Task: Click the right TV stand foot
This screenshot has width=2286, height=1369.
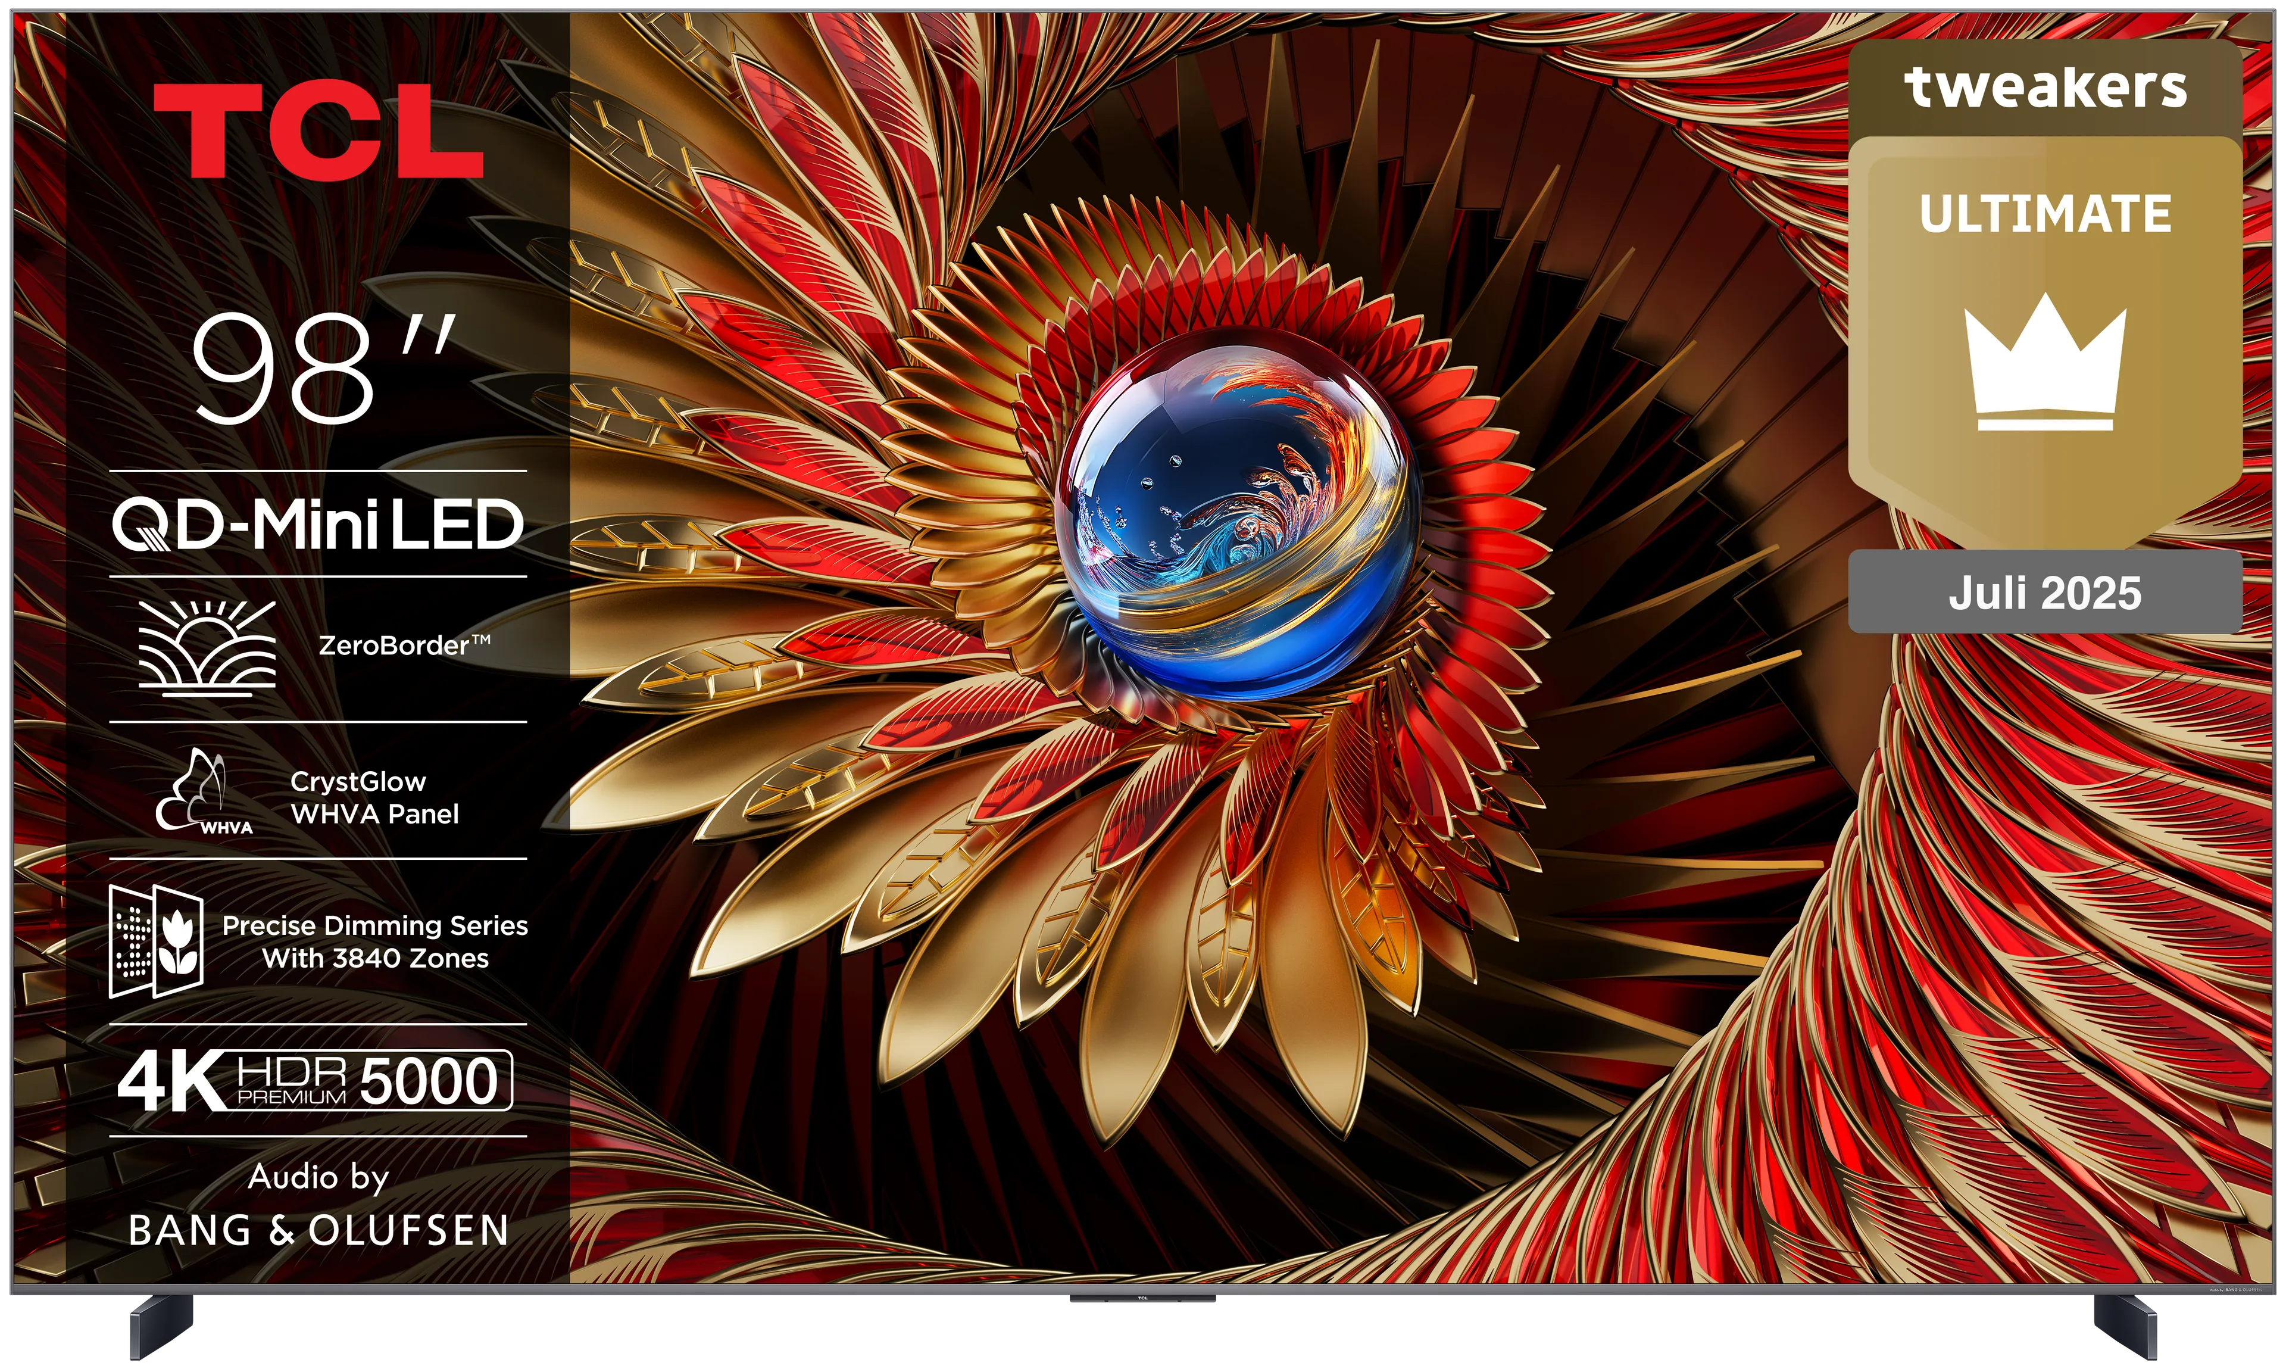Action: [x=2125, y=1327]
